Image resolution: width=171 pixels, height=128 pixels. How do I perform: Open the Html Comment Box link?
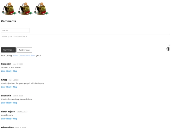tap(24, 56)
